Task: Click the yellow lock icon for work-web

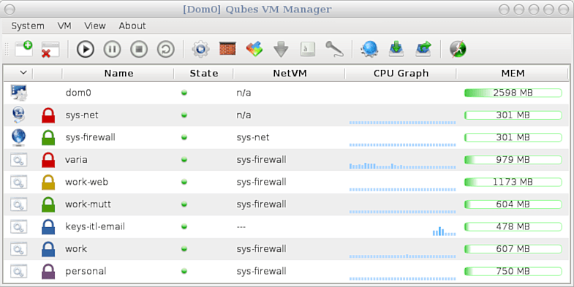Action: point(48,182)
